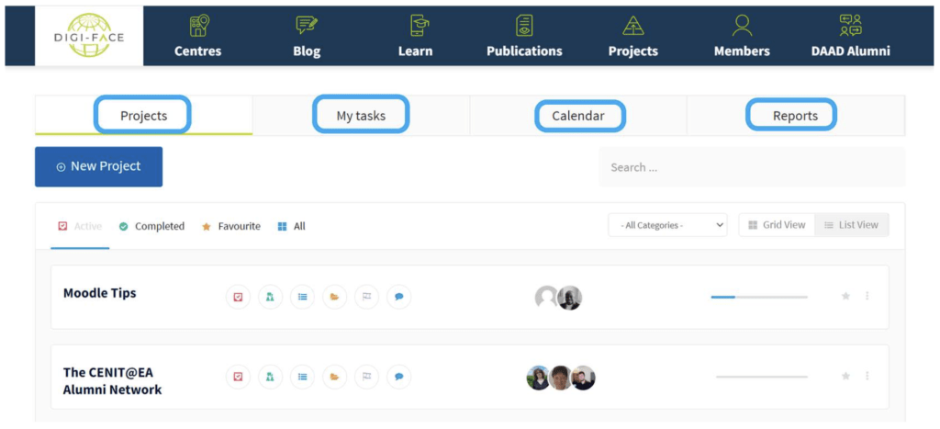The height and width of the screenshot is (429, 940).
Task: Mark Moodle Tips as favourite with the star
Action: (x=845, y=297)
